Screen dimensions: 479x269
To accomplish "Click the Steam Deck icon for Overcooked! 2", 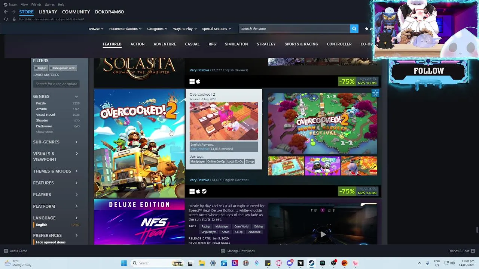I will [204, 191].
